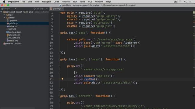195x109 pixels.
Task: Open Project panel settings gear
Action: [43, 9]
